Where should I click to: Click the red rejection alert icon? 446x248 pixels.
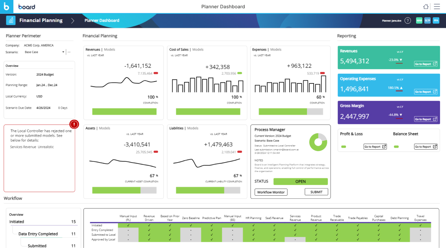coord(74,124)
